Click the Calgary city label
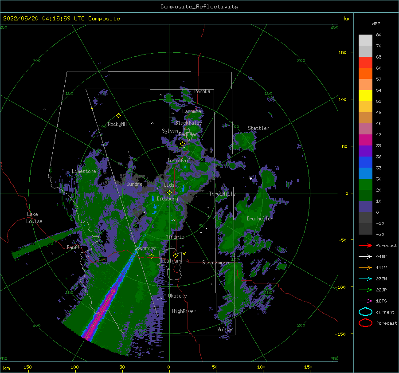The width and height of the screenshot is (399, 373). pos(173,261)
